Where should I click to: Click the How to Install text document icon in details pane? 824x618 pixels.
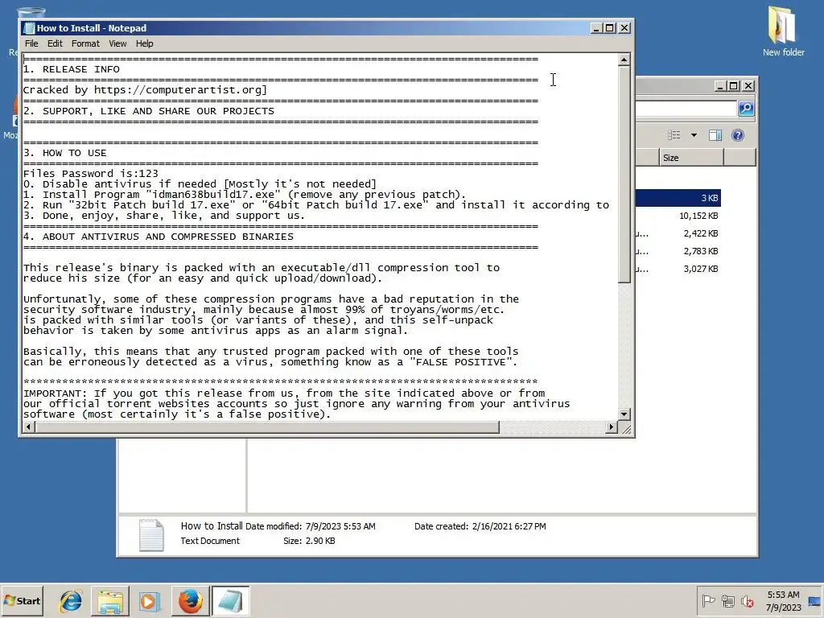(151, 535)
